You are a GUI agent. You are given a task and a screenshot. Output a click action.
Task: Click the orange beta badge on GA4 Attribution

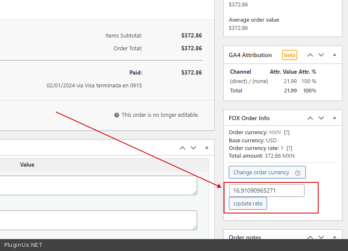point(290,55)
